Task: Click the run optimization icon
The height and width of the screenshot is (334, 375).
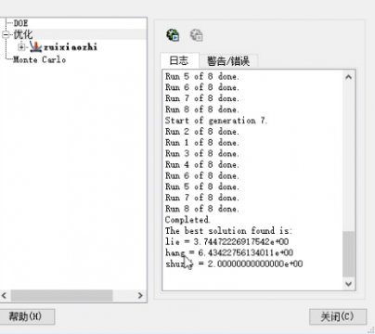Action: [x=173, y=35]
